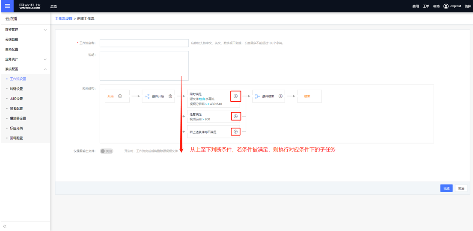Switch language via 简体

[x=468, y=6]
